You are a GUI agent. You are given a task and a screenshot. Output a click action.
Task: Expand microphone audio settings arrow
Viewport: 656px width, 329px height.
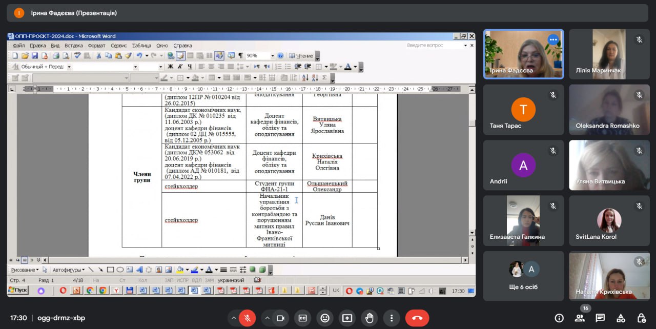coord(234,318)
